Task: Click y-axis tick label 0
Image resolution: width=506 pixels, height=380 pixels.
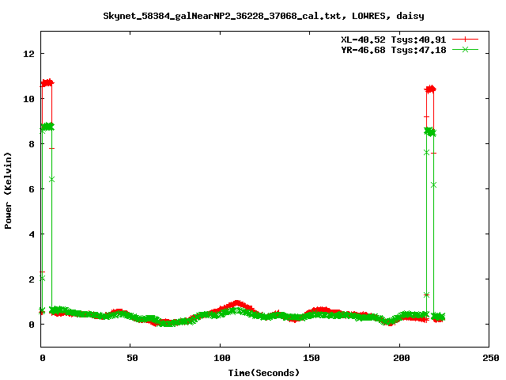Action: (32, 325)
